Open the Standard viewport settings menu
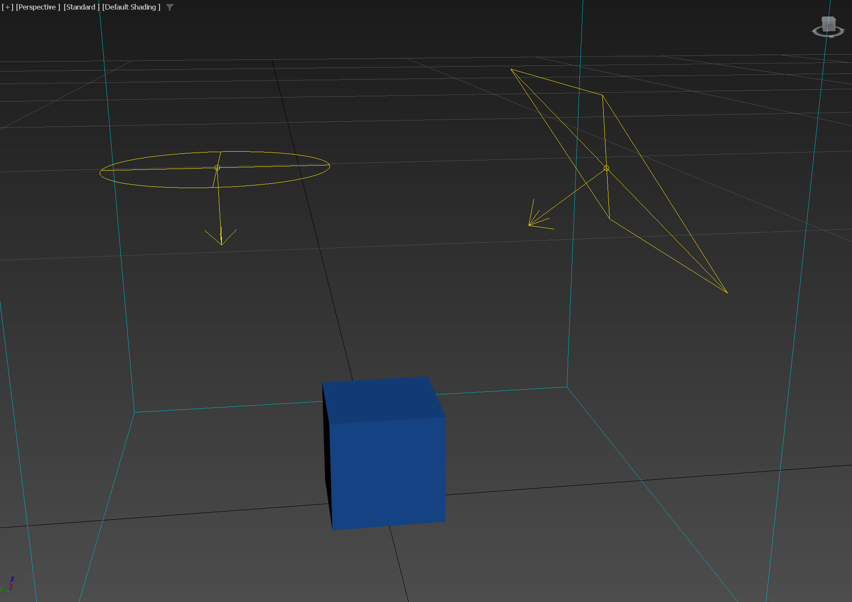 tap(81, 7)
